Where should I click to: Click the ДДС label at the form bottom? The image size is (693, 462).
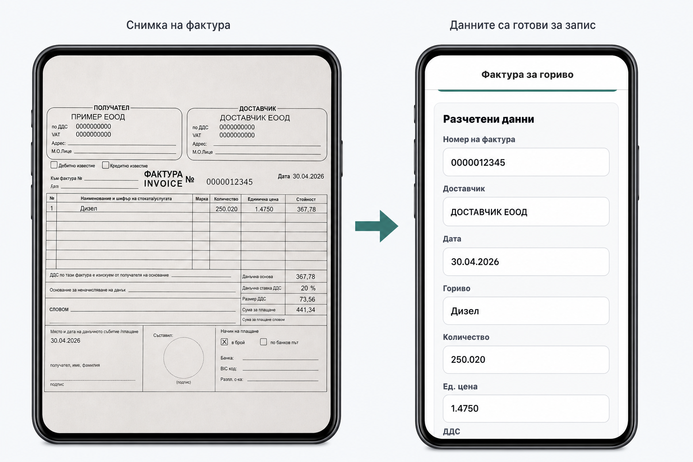[452, 432]
